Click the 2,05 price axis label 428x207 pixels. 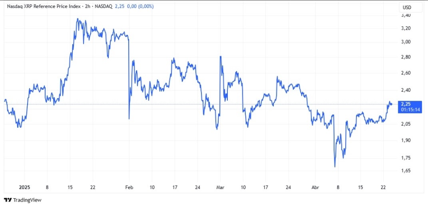[405, 124]
